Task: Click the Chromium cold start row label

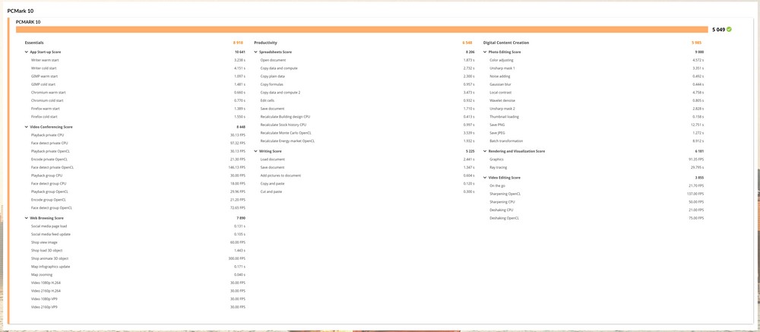Action: [48, 101]
